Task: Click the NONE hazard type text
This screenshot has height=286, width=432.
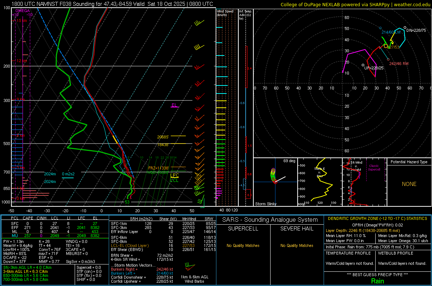Action: tap(409, 184)
